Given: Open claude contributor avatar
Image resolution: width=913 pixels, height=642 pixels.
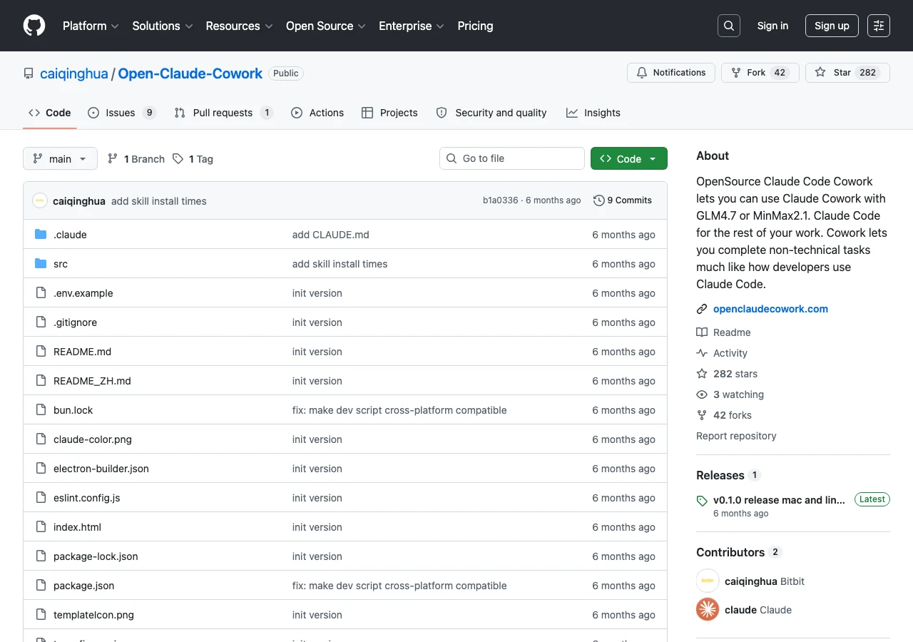Looking at the screenshot, I should (x=708, y=609).
